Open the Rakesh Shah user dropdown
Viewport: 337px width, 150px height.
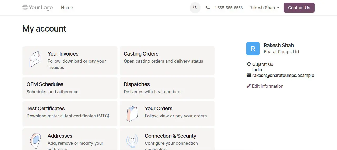[x=264, y=8]
